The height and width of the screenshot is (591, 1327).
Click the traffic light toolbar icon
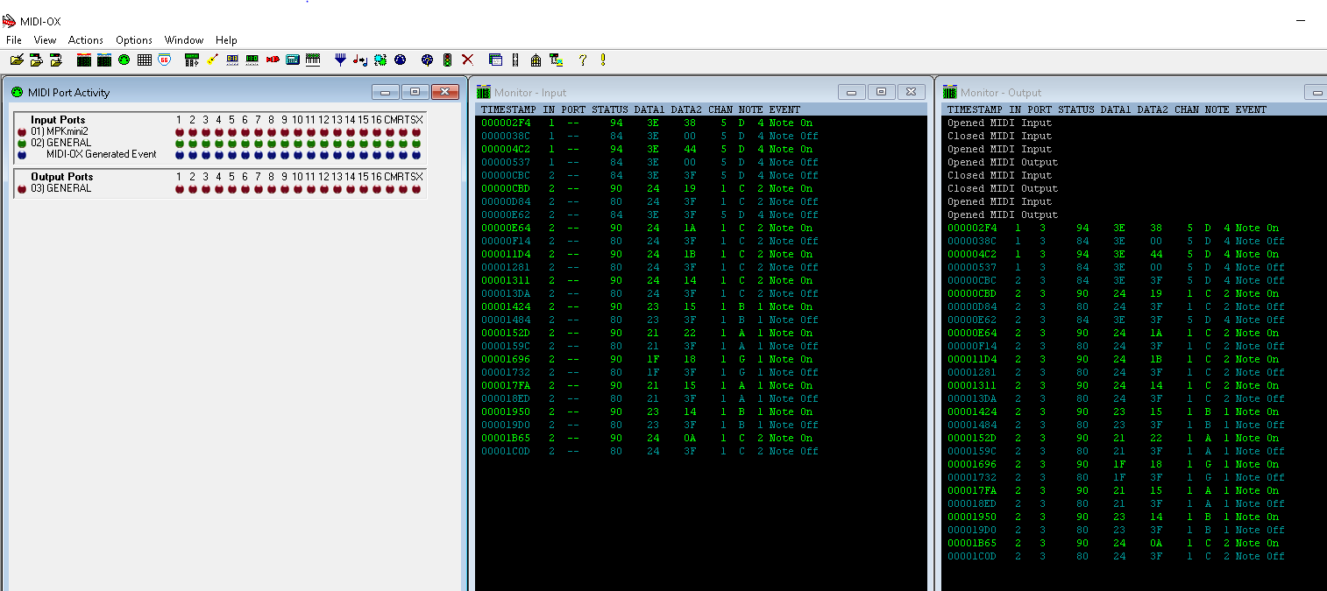click(x=447, y=60)
